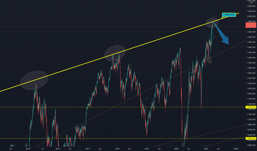This screenshot has height=151, width=257.
Task: Click the yellow 11476.574 price tag
Action: click(251, 107)
